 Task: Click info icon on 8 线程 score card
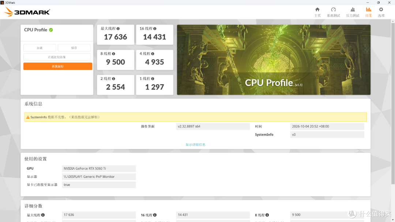[114, 54]
